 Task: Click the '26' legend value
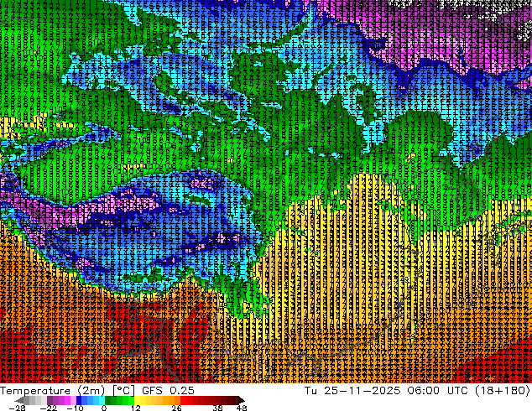click(x=176, y=408)
